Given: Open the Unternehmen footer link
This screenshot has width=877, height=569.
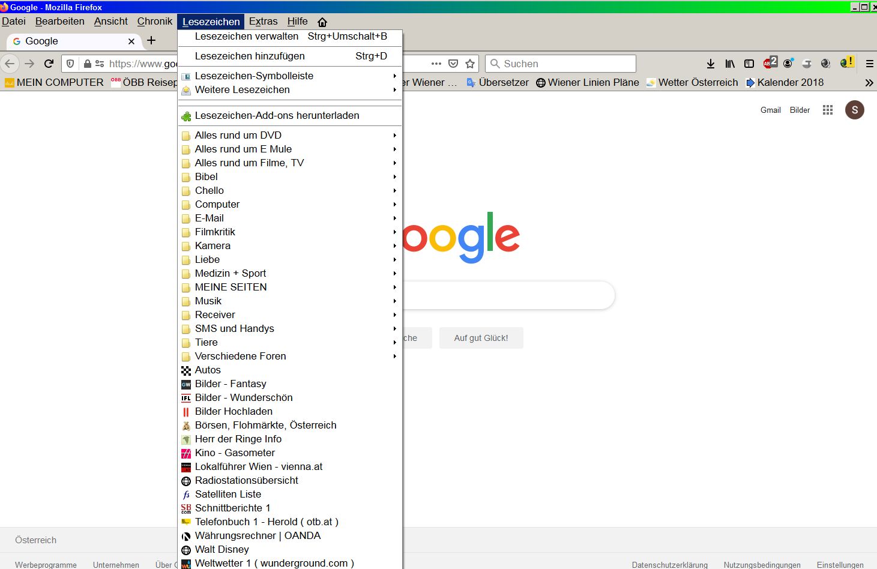Looking at the screenshot, I should click(116, 565).
